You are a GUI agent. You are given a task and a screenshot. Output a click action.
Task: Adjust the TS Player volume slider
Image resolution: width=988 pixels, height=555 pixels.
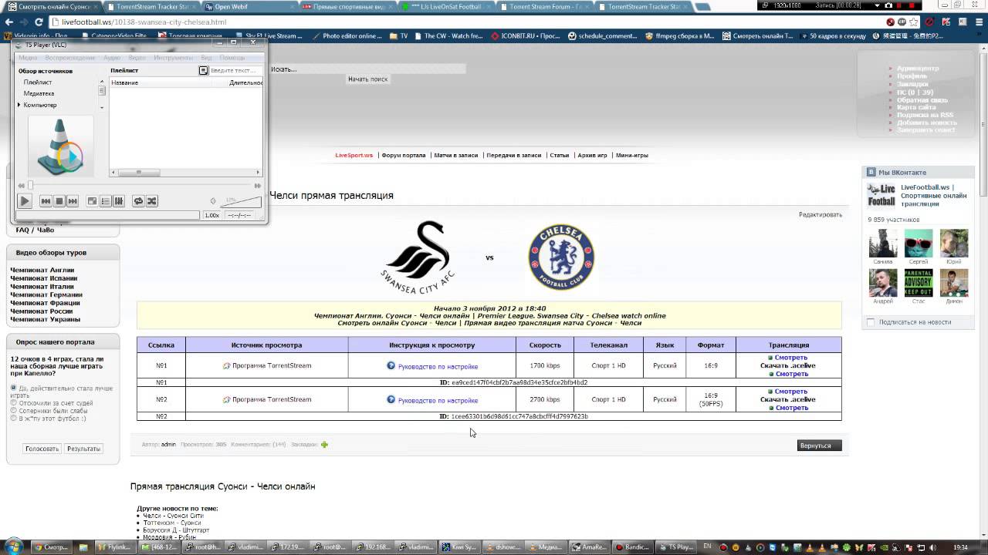[242, 201]
